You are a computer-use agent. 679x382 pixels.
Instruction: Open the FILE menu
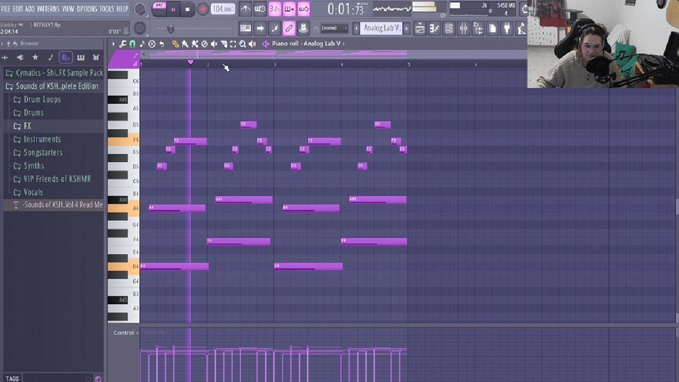point(6,9)
